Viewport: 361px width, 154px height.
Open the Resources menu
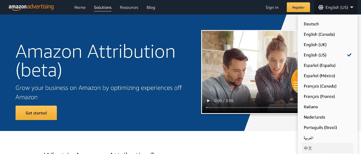click(x=129, y=8)
